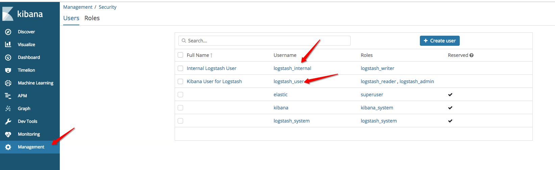The image size is (555, 170).
Task: Open the logstash_internal username link
Action: coord(292,68)
